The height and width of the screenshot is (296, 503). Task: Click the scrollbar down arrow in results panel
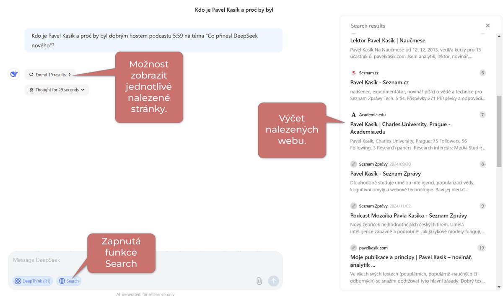(499, 287)
